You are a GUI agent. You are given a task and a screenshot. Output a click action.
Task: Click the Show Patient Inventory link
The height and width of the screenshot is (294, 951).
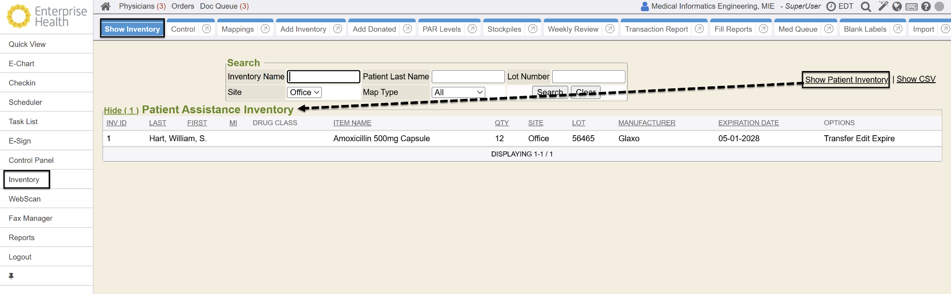coord(846,80)
